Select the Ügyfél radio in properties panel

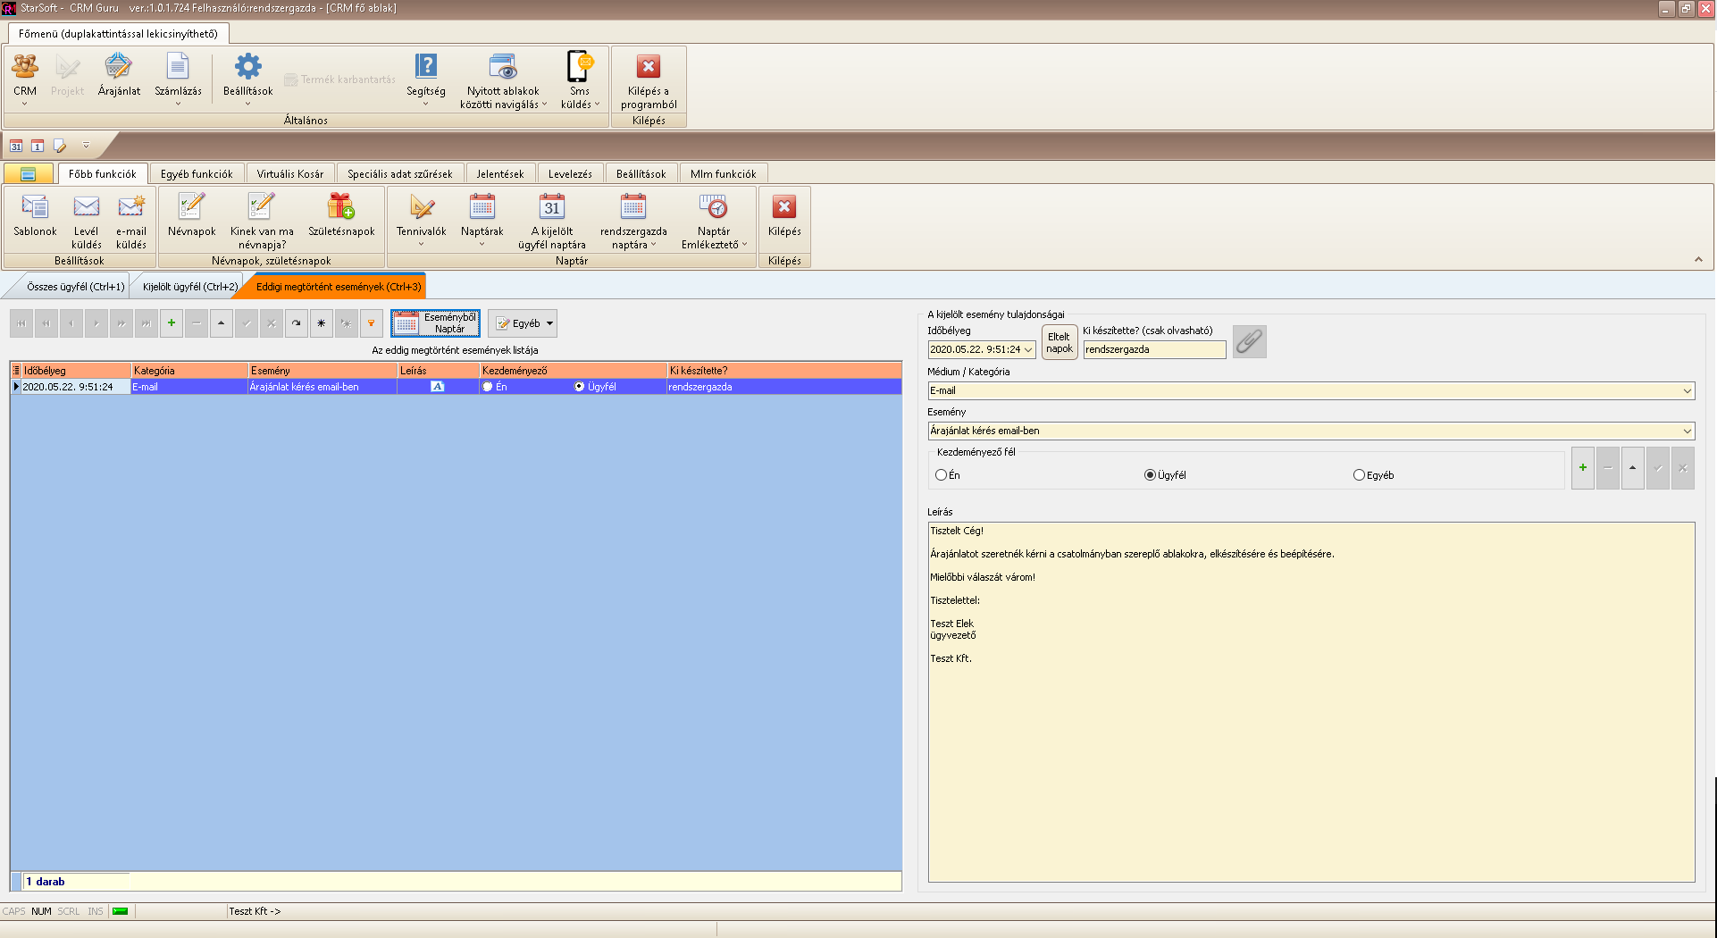[1150, 475]
